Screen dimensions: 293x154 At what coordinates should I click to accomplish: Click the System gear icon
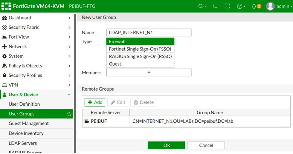(4, 56)
